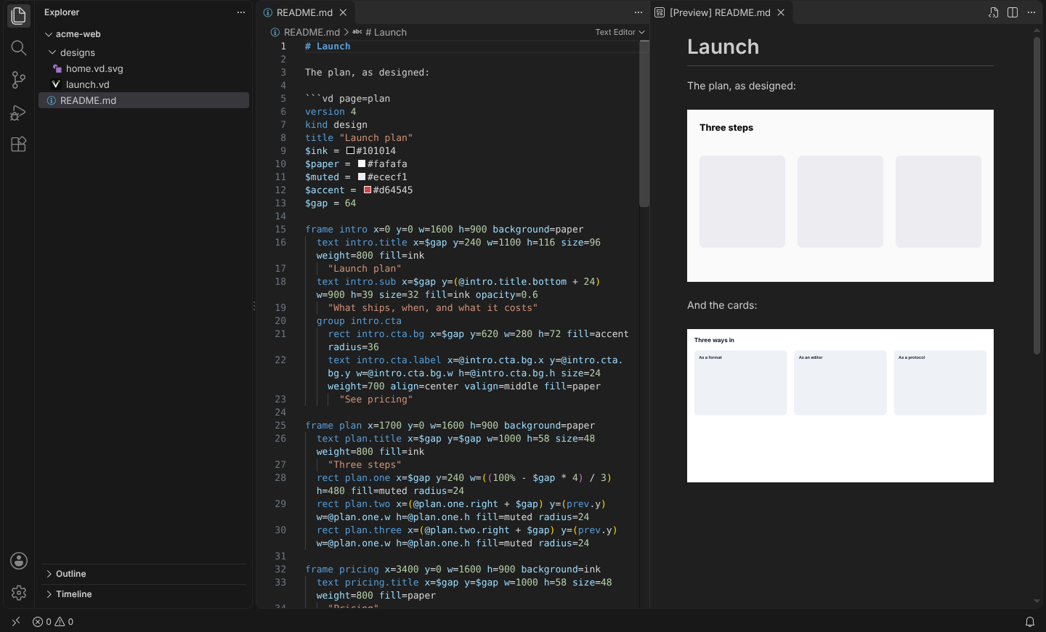Click the 'version 4' line in editor
1046x632 pixels.
click(331, 112)
